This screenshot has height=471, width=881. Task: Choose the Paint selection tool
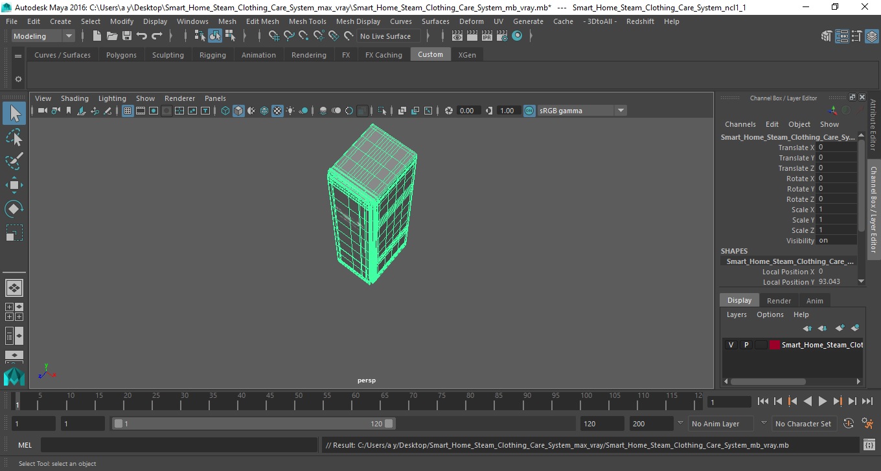14,160
